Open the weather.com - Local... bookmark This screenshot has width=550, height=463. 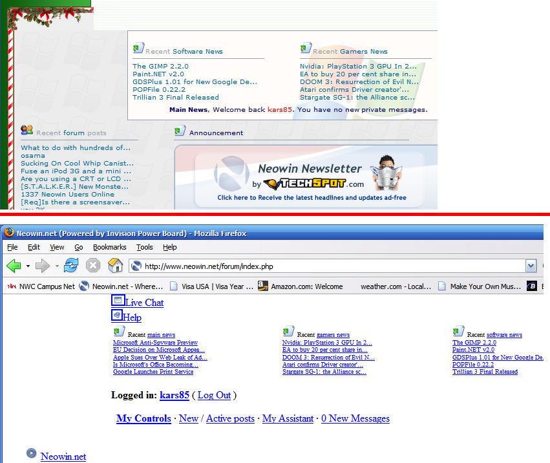[x=396, y=286]
